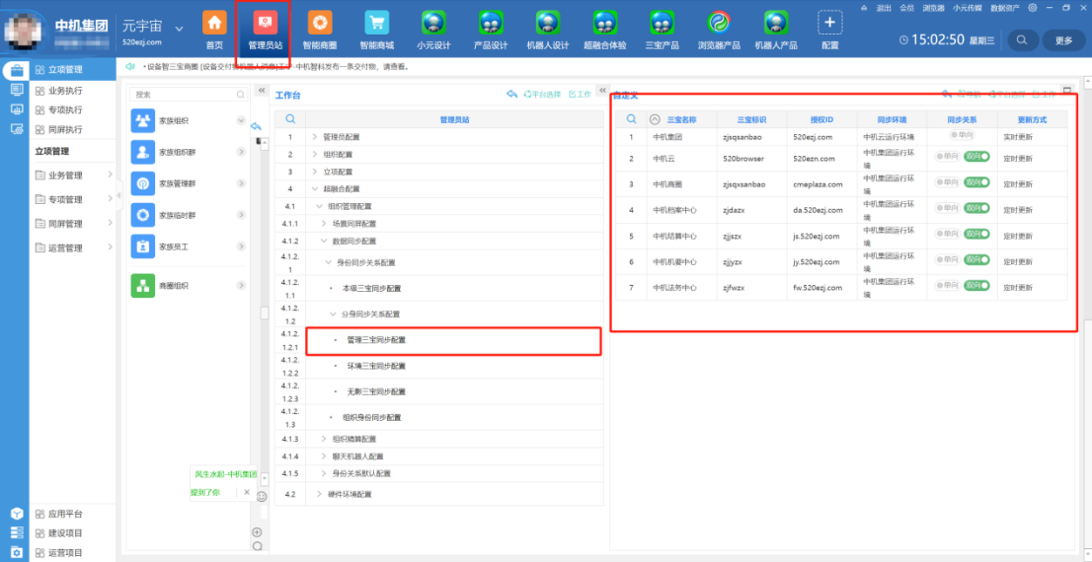Select 管理三宝同步配置 tree row

click(453, 341)
